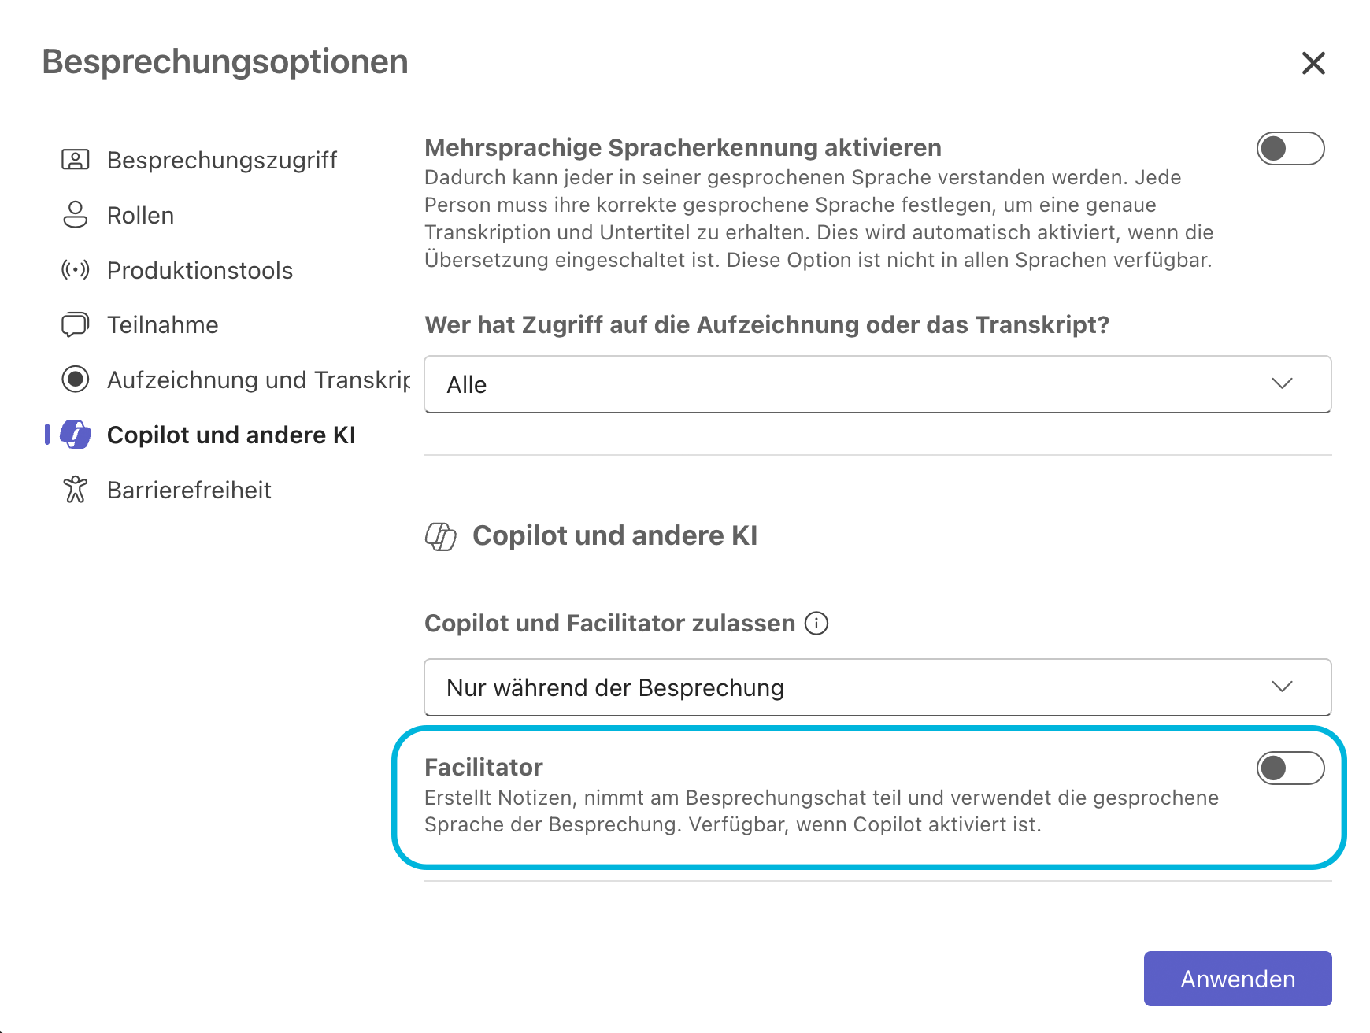Switch to Aufzeichnung und Transkript section
Viewport: 1370px width, 1033px height.
click(x=258, y=380)
